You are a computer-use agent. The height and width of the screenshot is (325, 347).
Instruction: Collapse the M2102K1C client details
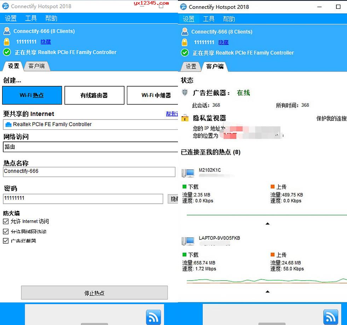[x=268, y=224]
